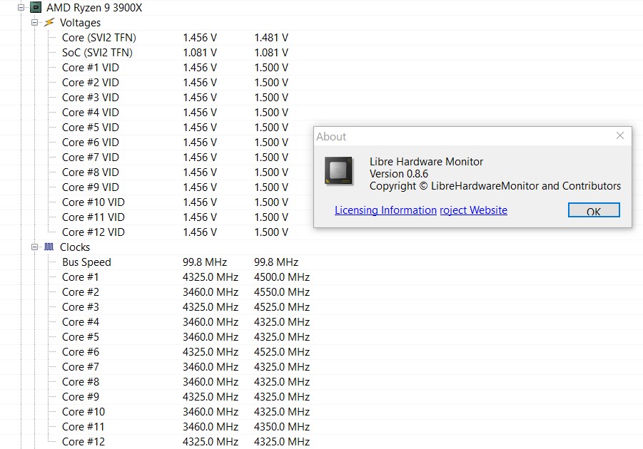Close the About dialog with the X
643x449 pixels.
coord(620,135)
